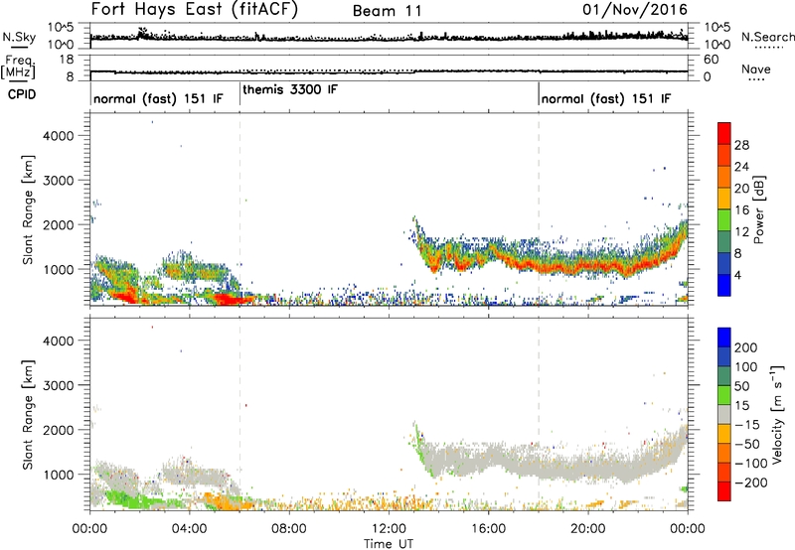Click the '28' power color bar value
The width and height of the screenshot is (795, 550).
click(x=741, y=145)
